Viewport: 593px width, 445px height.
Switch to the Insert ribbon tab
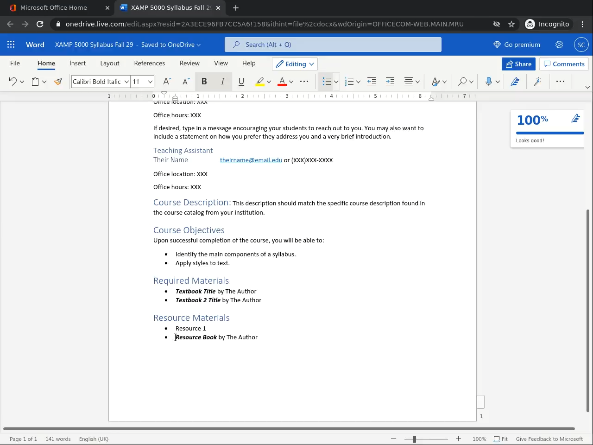(77, 63)
